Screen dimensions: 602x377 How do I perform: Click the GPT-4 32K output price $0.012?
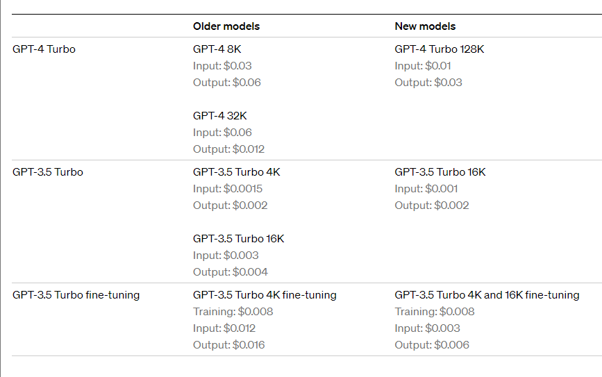click(x=248, y=149)
